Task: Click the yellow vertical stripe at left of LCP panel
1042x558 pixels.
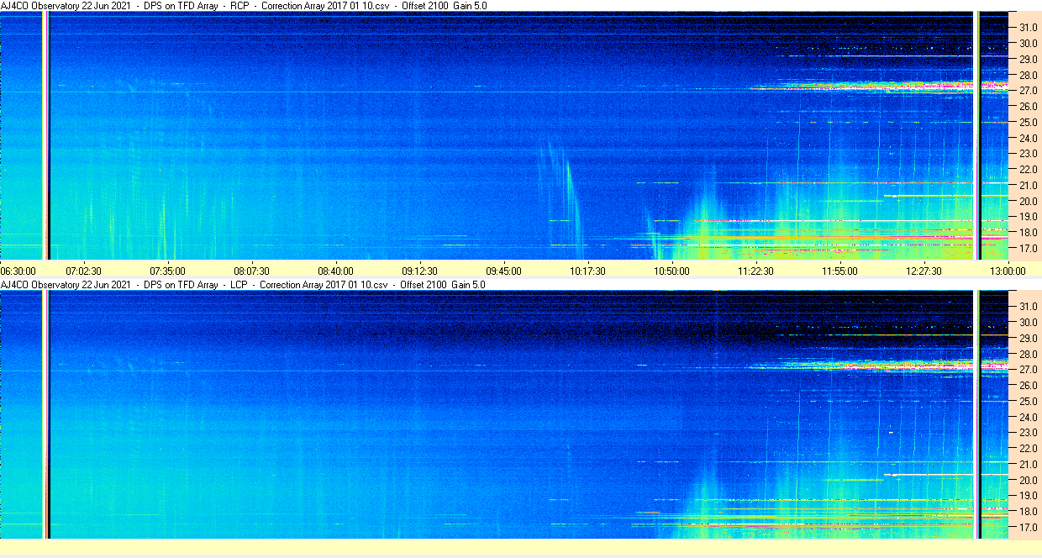Action: [45, 415]
